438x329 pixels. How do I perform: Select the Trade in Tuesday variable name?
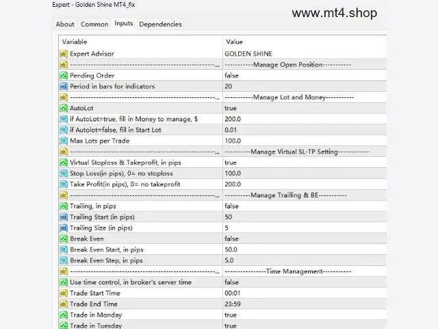[x=96, y=326]
